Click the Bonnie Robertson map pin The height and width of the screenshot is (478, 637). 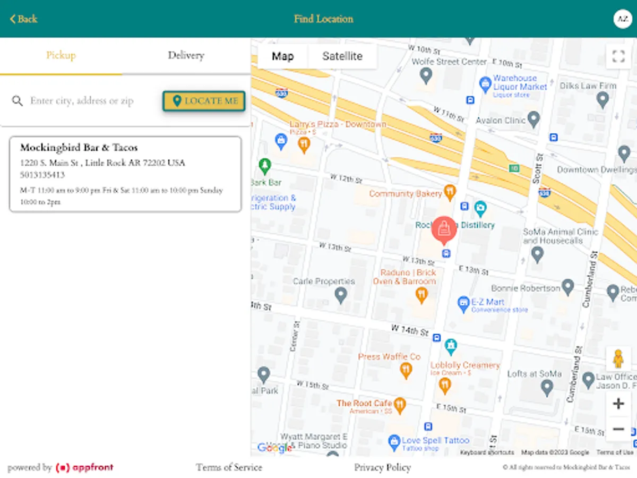pos(568,287)
